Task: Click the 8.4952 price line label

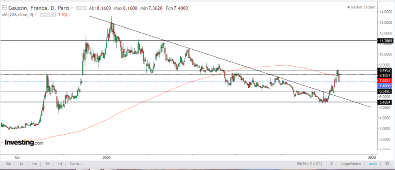Action: 384,70
